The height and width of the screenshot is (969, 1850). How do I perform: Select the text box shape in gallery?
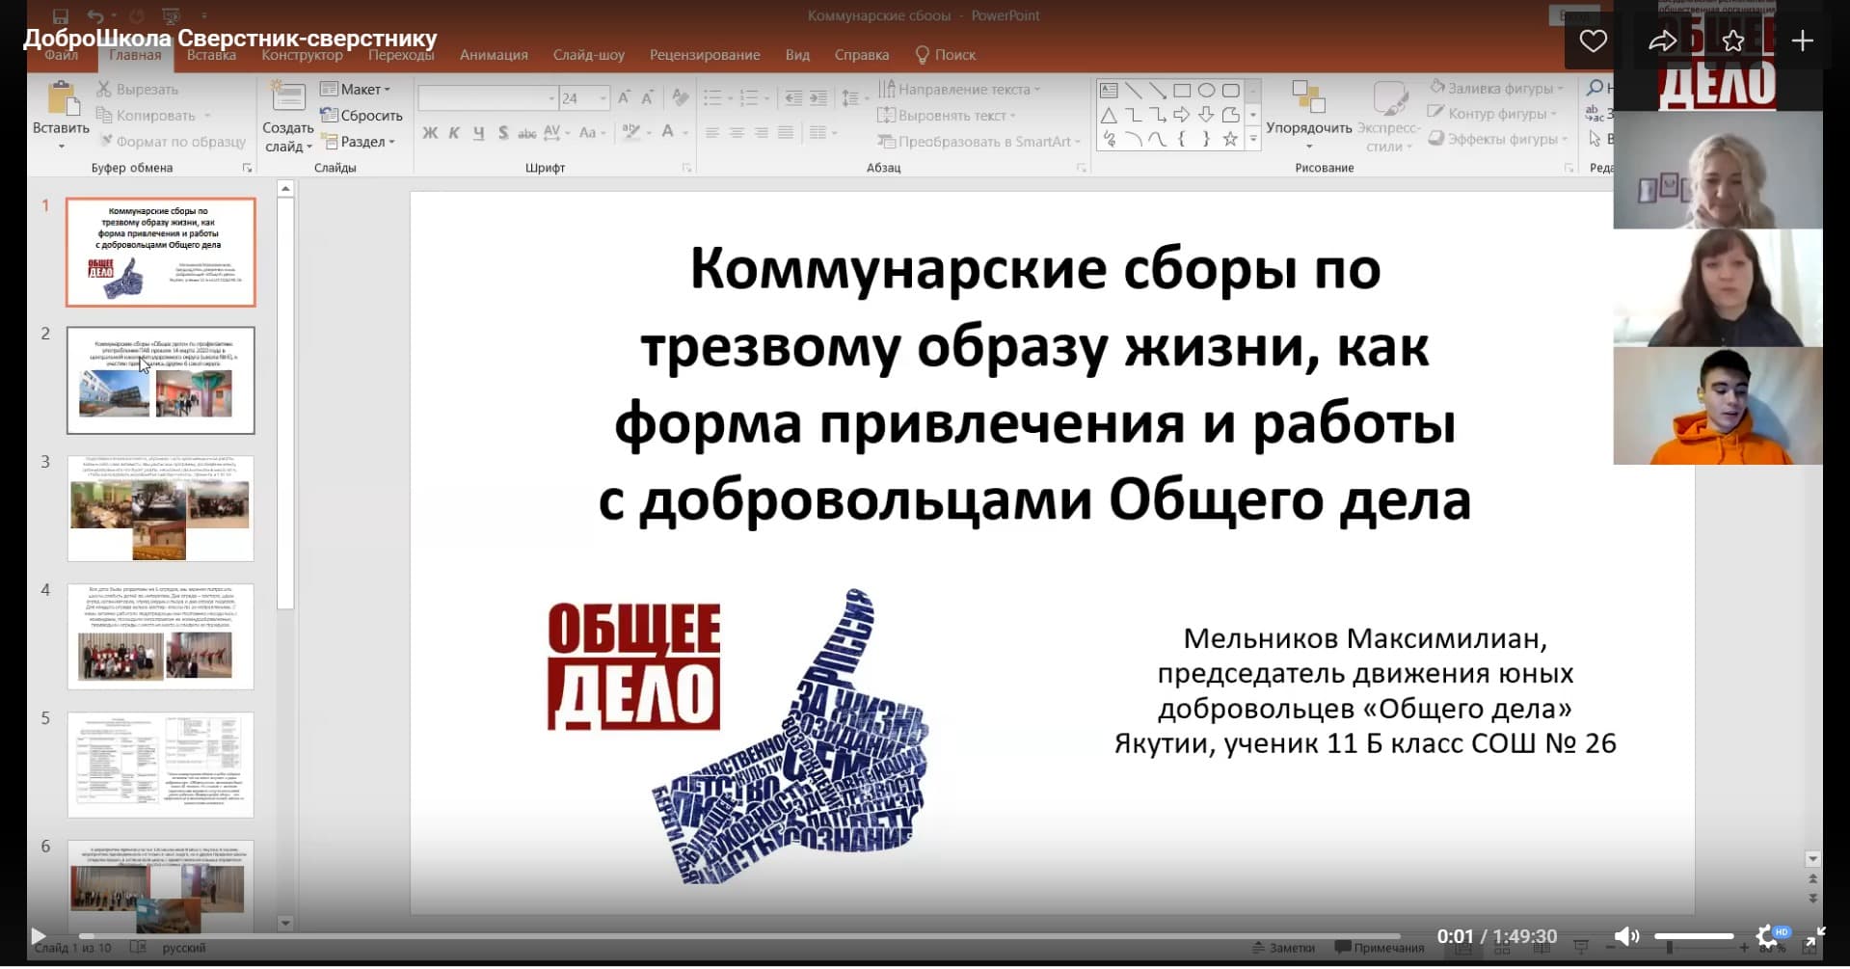(1109, 91)
